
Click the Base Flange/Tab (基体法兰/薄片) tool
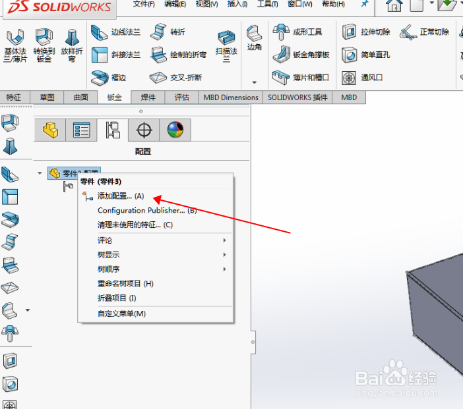tap(15, 45)
